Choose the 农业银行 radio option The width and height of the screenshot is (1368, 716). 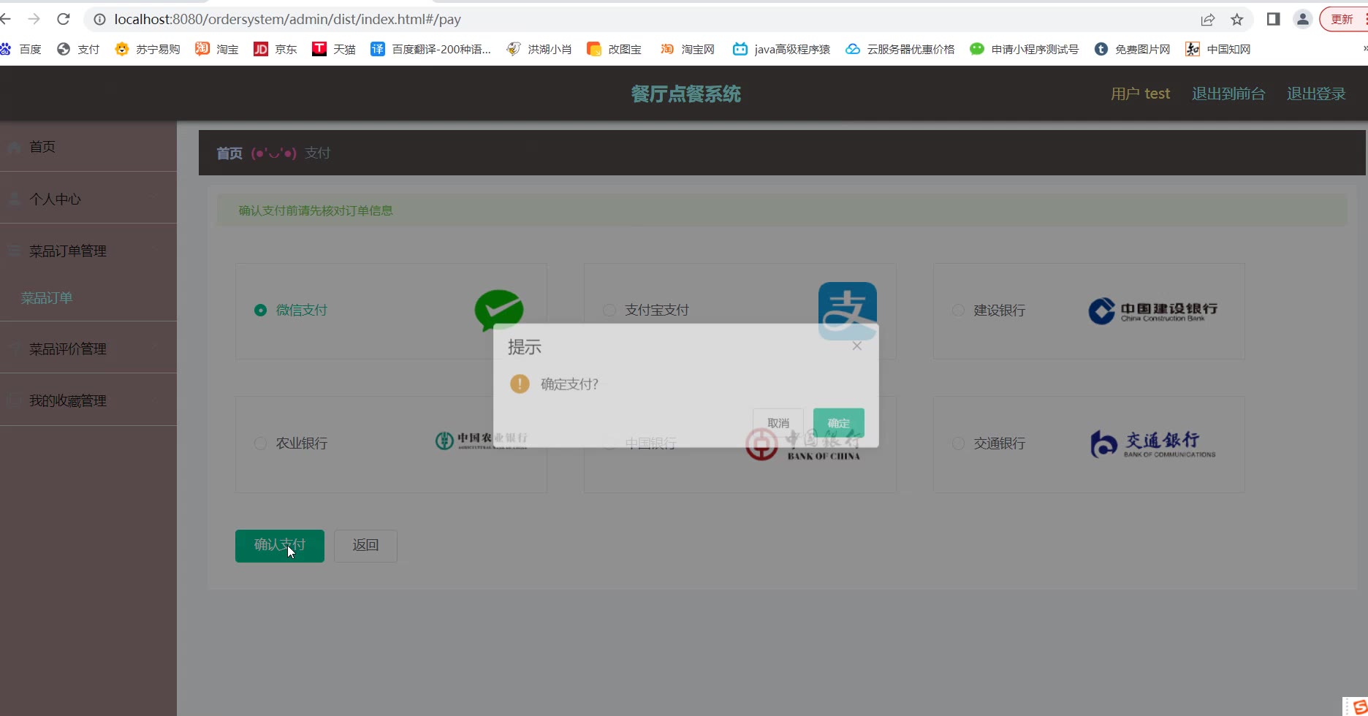point(260,443)
